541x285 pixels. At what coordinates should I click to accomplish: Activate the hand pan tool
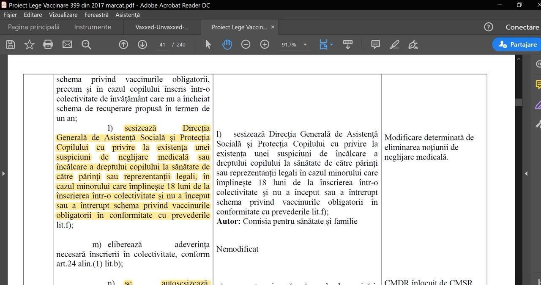point(227,44)
